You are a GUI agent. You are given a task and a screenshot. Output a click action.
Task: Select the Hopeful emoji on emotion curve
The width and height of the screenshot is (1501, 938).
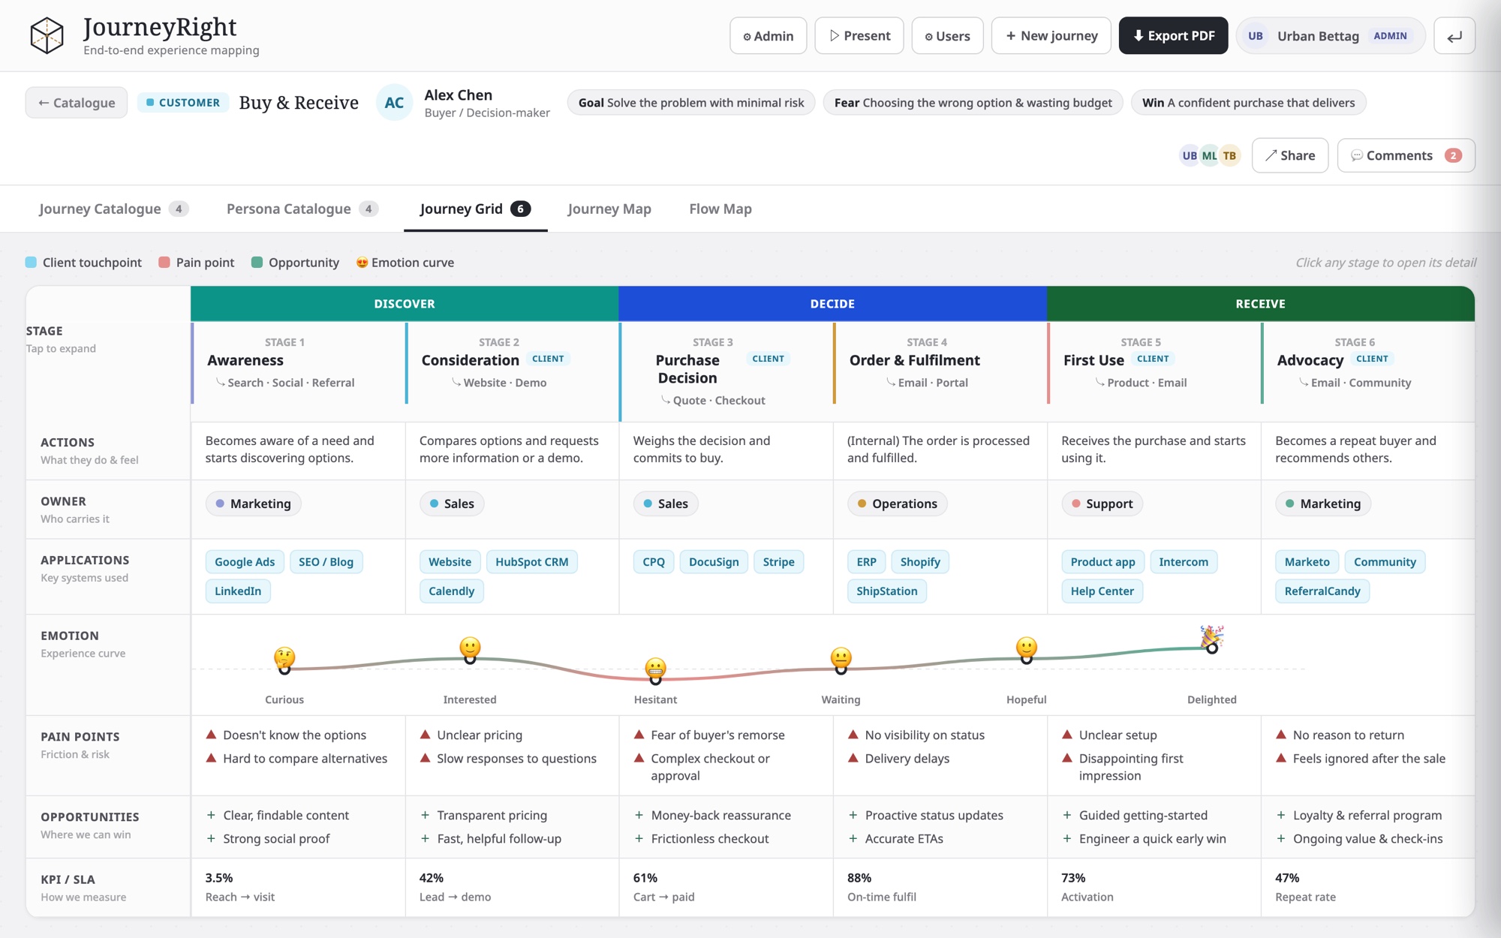pyautogui.click(x=1026, y=647)
